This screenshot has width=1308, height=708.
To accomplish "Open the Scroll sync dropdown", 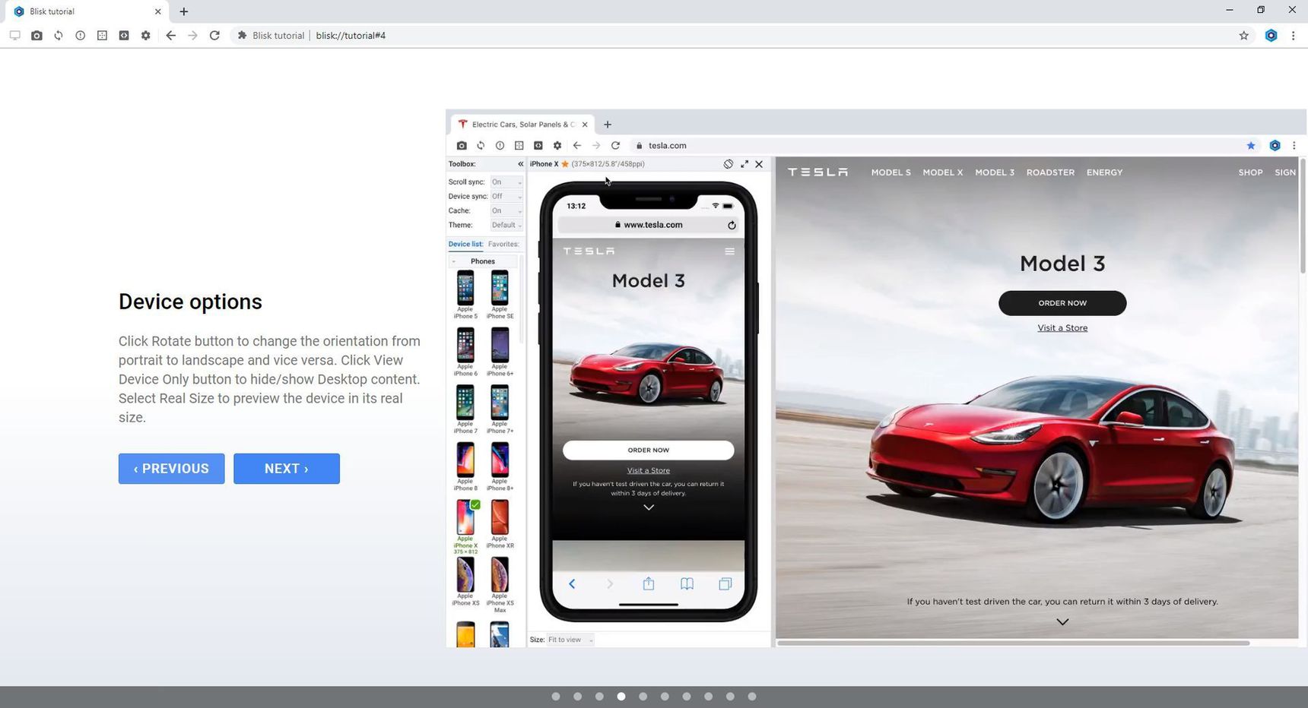I will (506, 182).
